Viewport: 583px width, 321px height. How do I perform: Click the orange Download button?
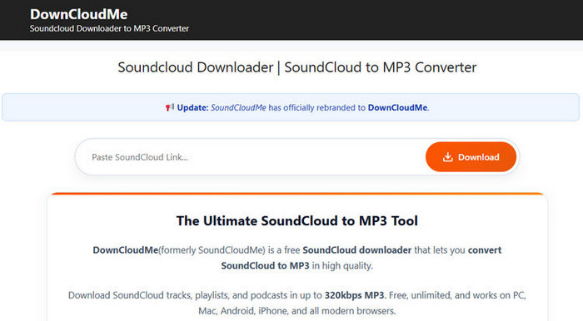click(x=471, y=157)
